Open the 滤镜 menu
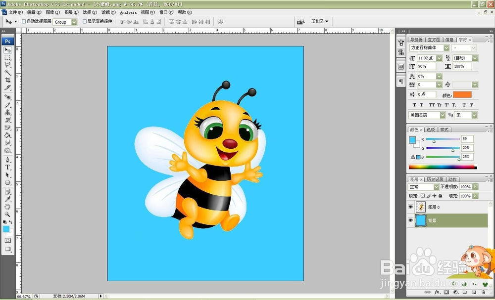495x300 pixels. [x=107, y=12]
